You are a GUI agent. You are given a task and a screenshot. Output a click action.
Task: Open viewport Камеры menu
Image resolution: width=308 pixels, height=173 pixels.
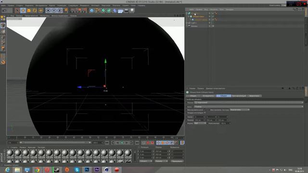point(19,15)
